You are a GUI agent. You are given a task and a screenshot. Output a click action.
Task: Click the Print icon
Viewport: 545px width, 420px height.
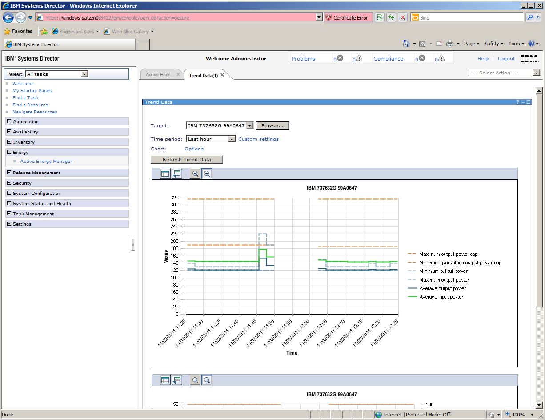(450, 44)
